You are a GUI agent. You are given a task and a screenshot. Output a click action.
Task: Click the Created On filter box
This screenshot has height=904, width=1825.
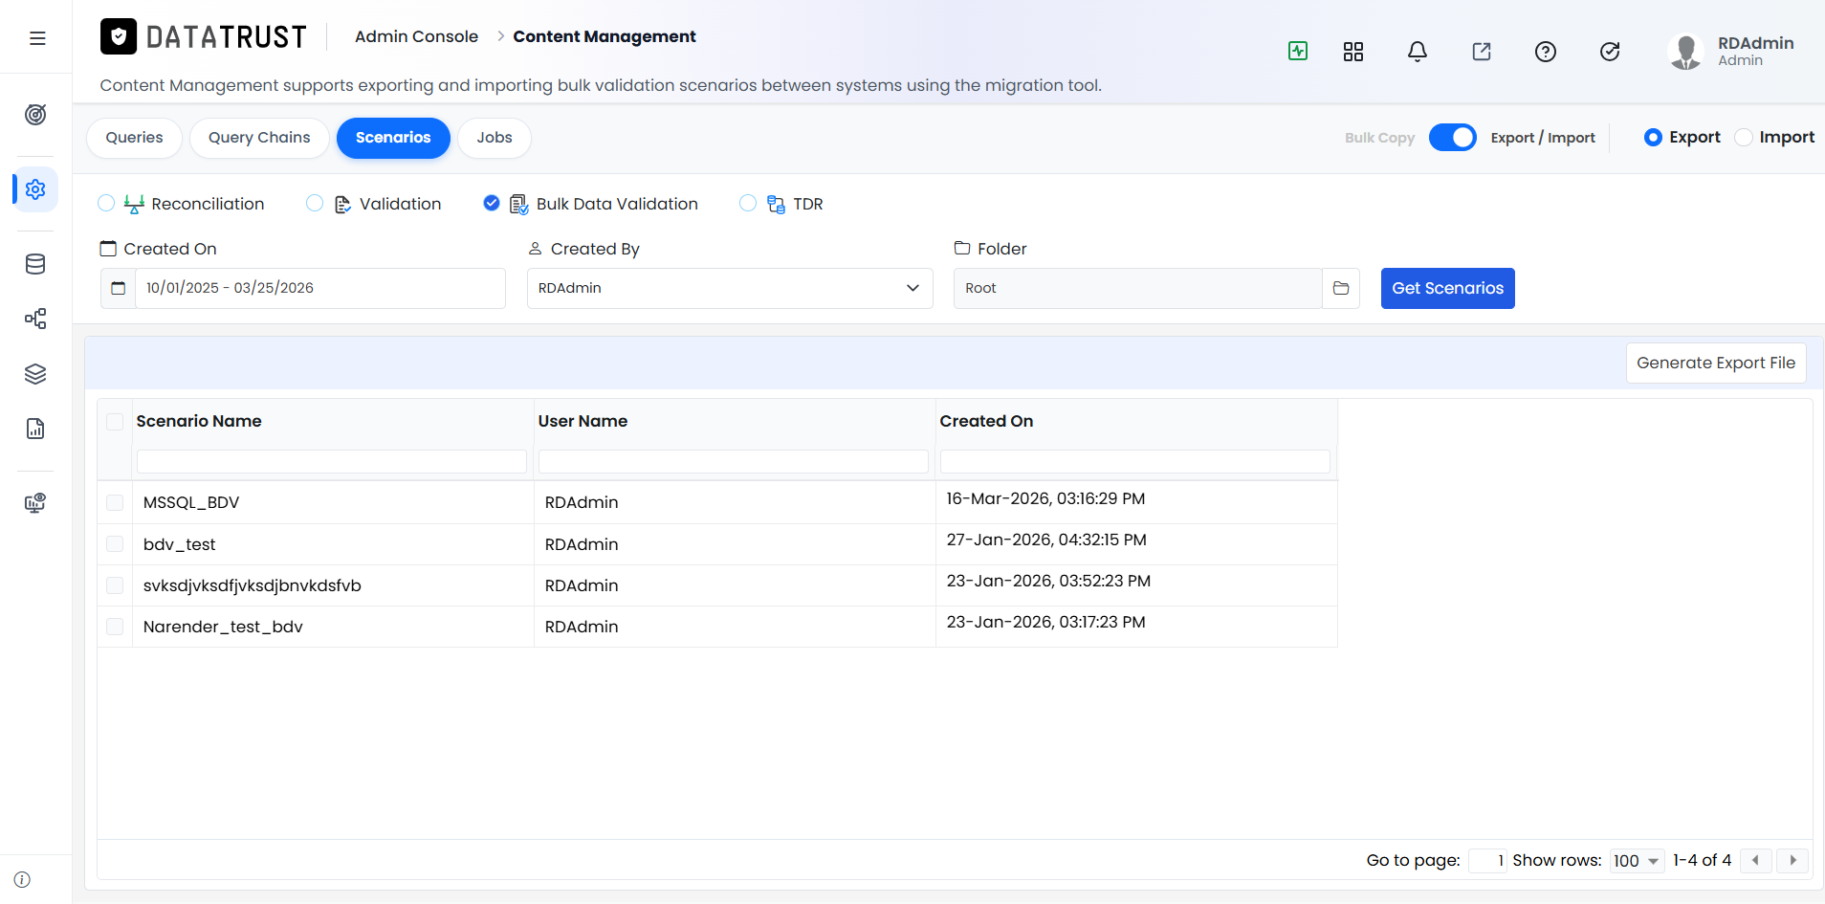tap(1135, 461)
